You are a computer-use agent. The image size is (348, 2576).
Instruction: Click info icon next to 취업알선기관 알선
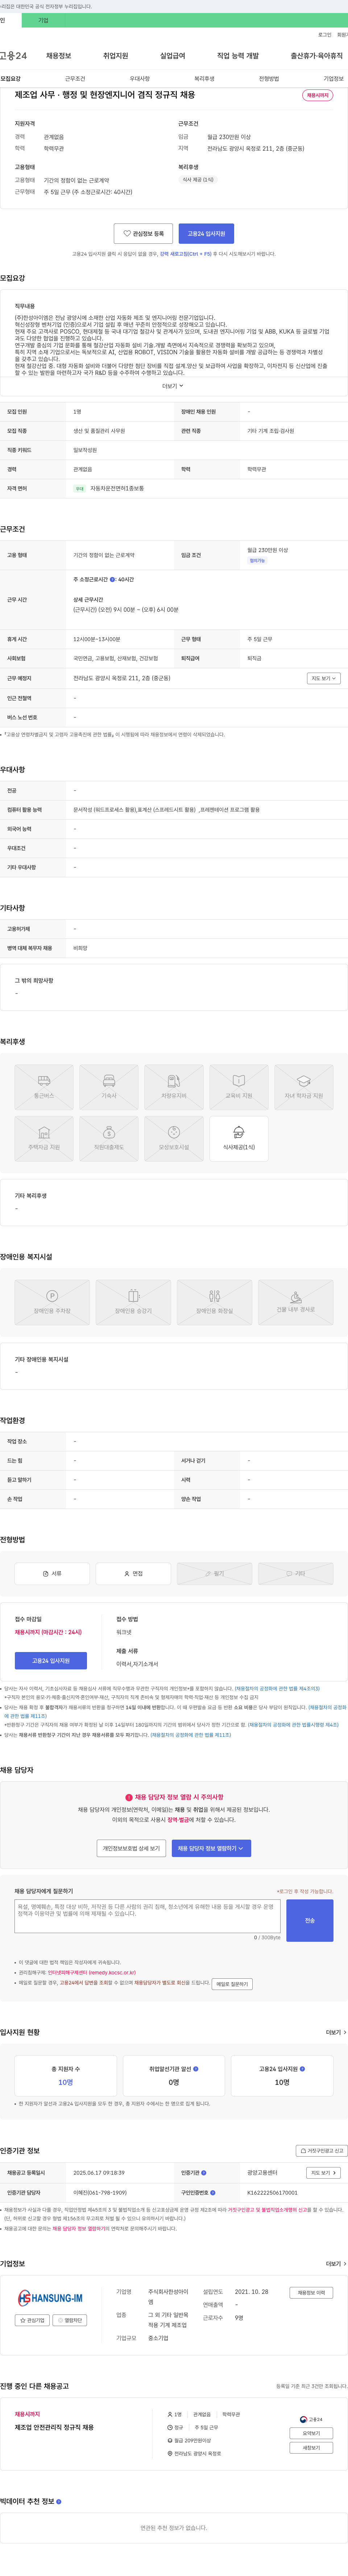pos(196,2069)
